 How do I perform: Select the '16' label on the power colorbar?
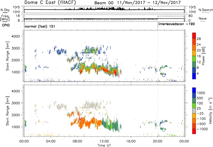tap(199, 56)
